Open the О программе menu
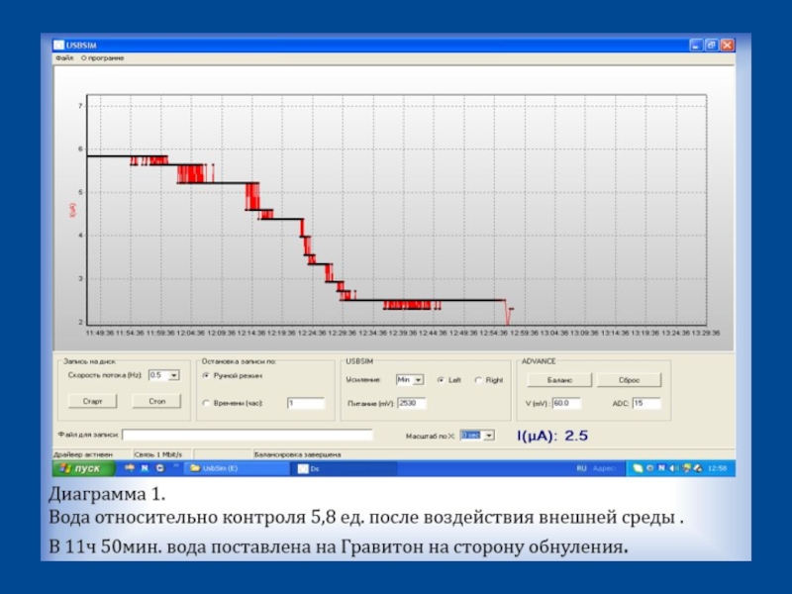Screen dimensions: 792x594 tap(103, 58)
